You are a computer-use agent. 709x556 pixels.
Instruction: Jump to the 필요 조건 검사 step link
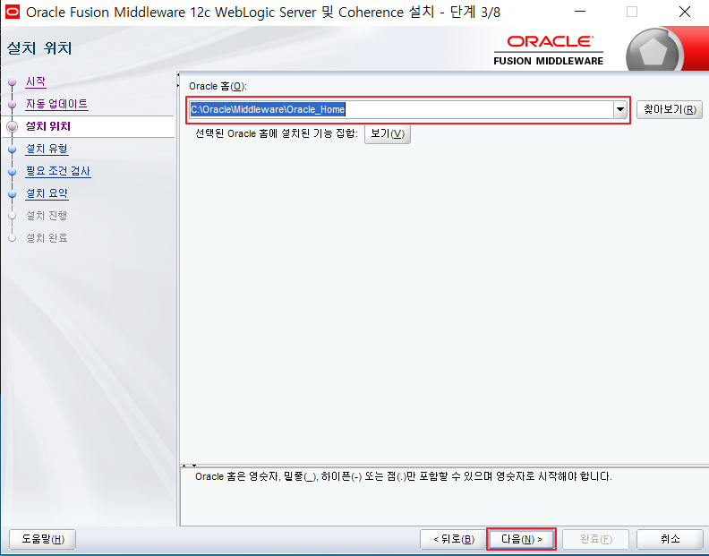click(58, 171)
